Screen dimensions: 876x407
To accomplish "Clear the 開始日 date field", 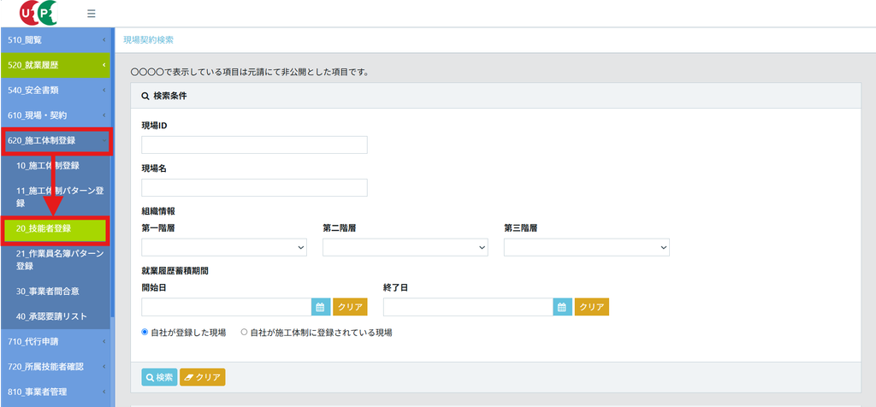I will [350, 307].
